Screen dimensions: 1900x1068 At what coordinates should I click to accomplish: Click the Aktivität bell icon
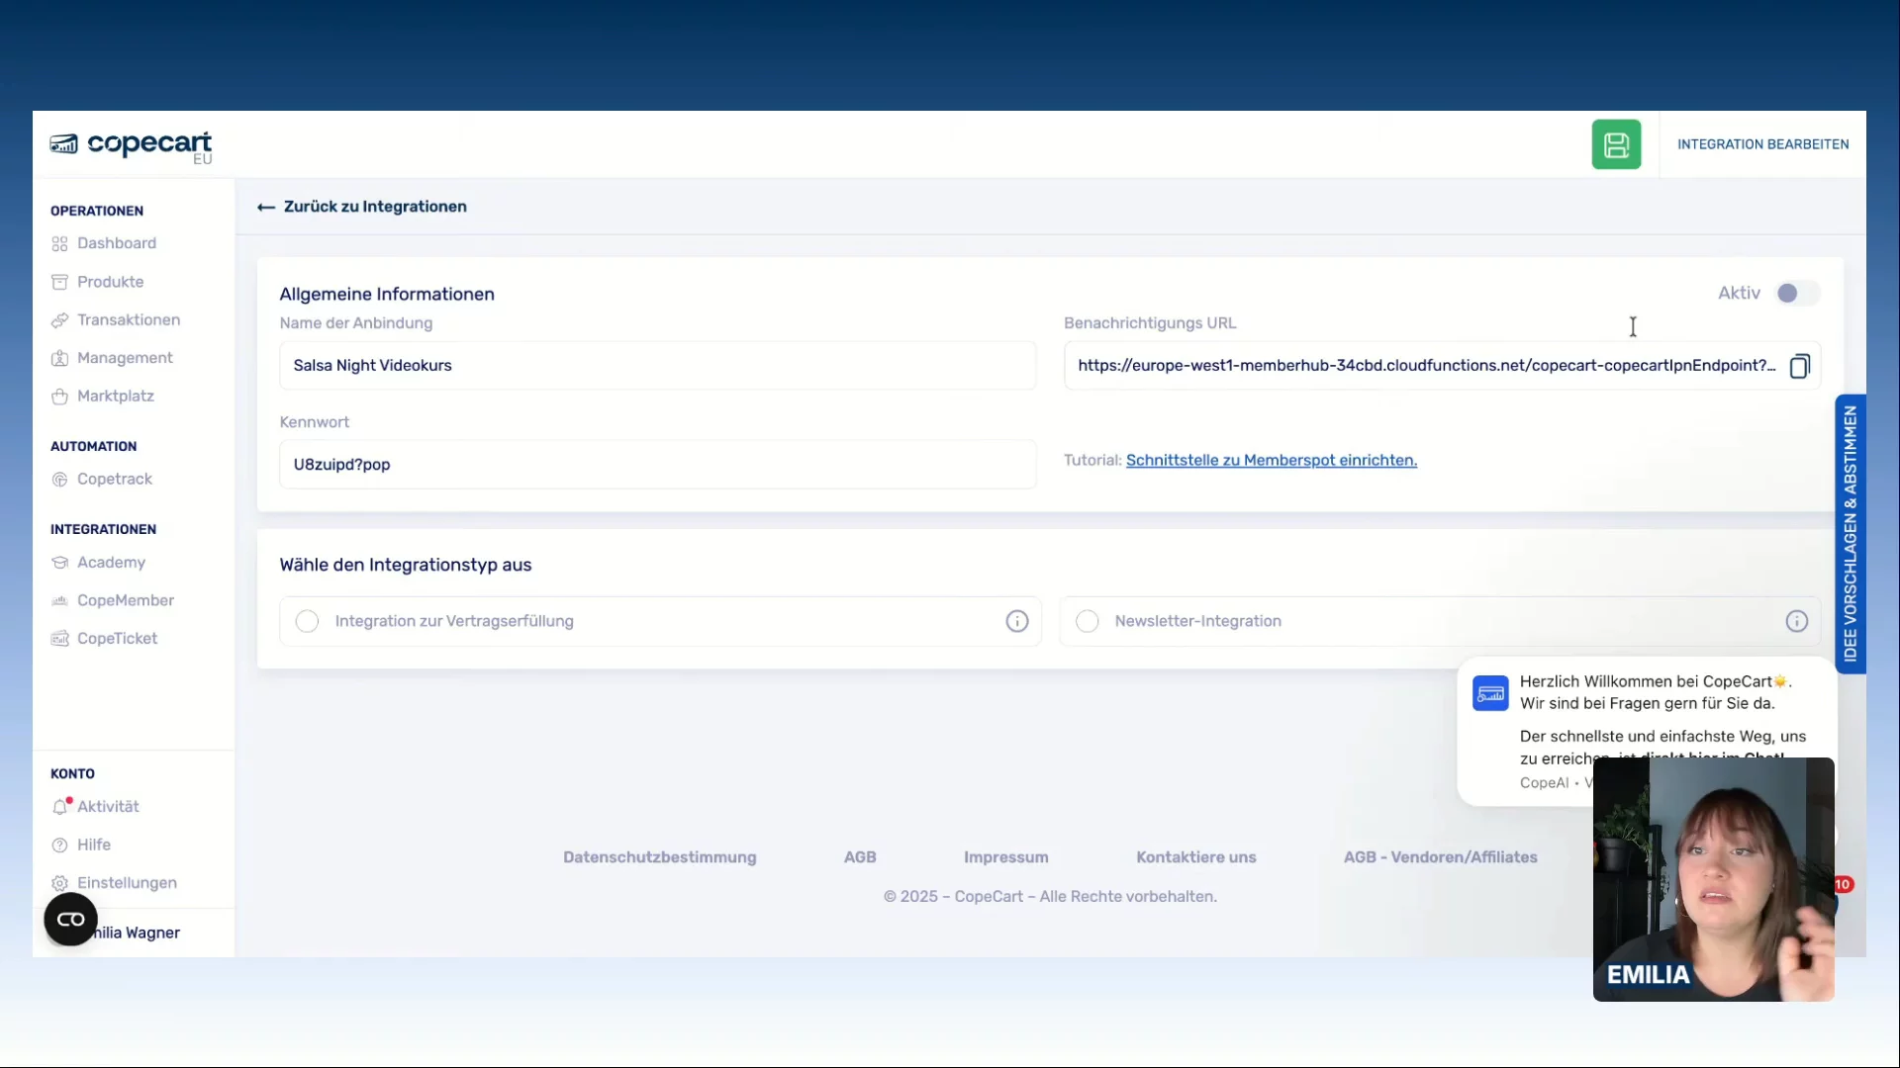click(x=60, y=807)
